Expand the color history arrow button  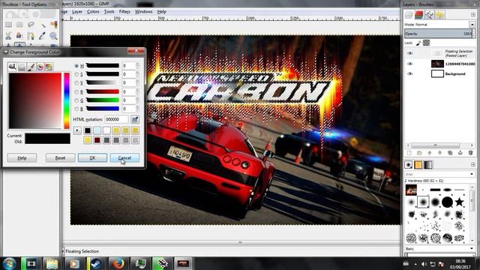77,130
